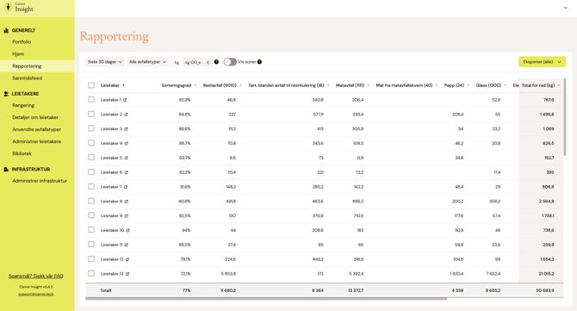The image size is (577, 311).
Task: Check the box for Leietaker 4
Action: click(x=91, y=143)
